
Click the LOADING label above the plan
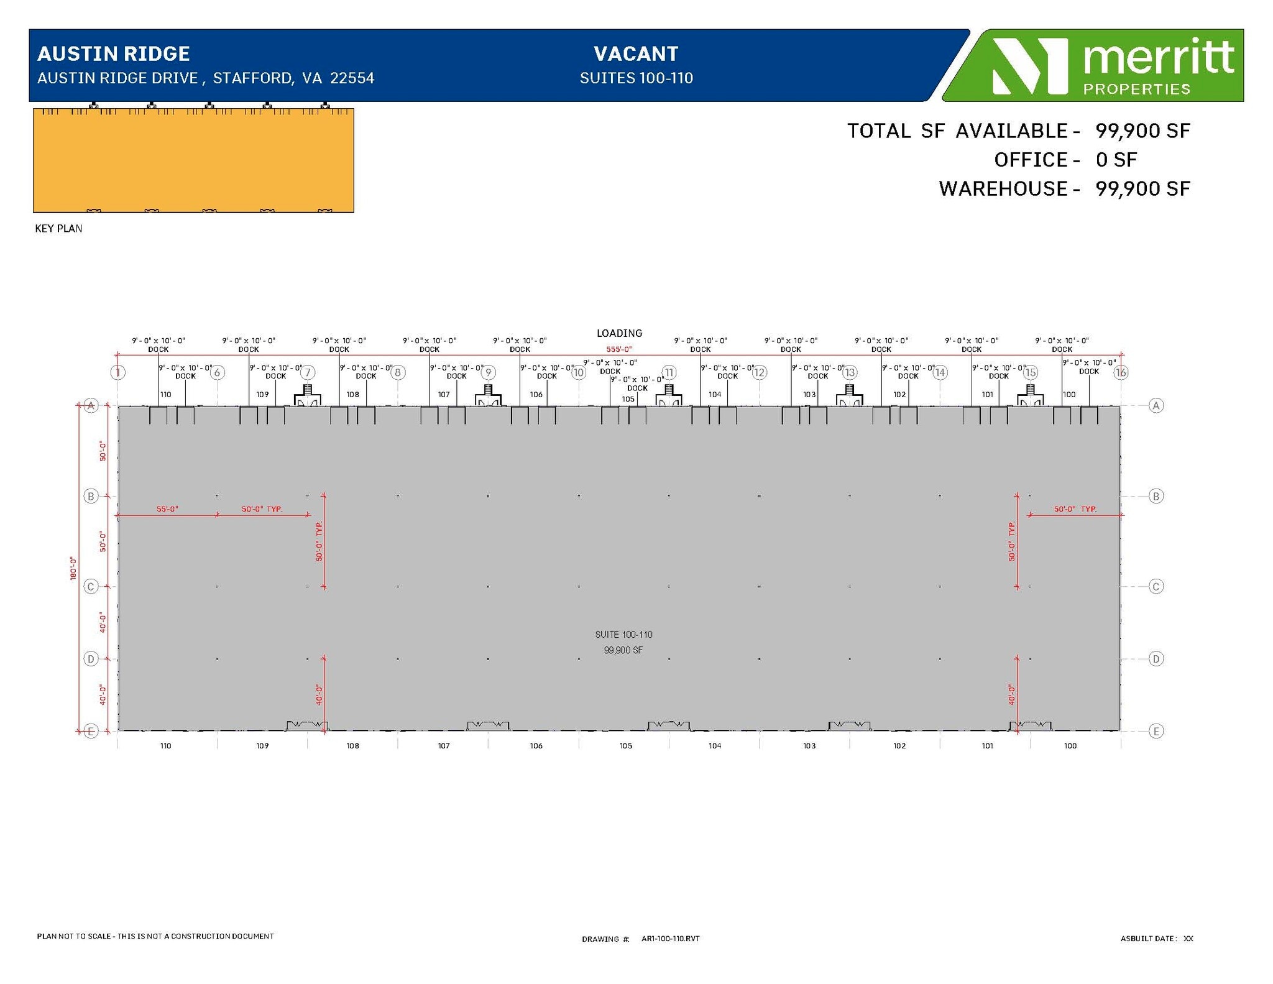619,333
